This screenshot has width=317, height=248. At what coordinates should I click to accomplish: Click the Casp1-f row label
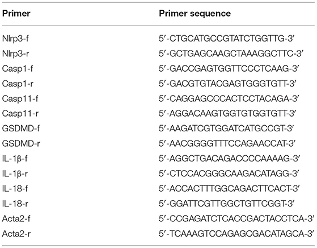tap(18, 68)
